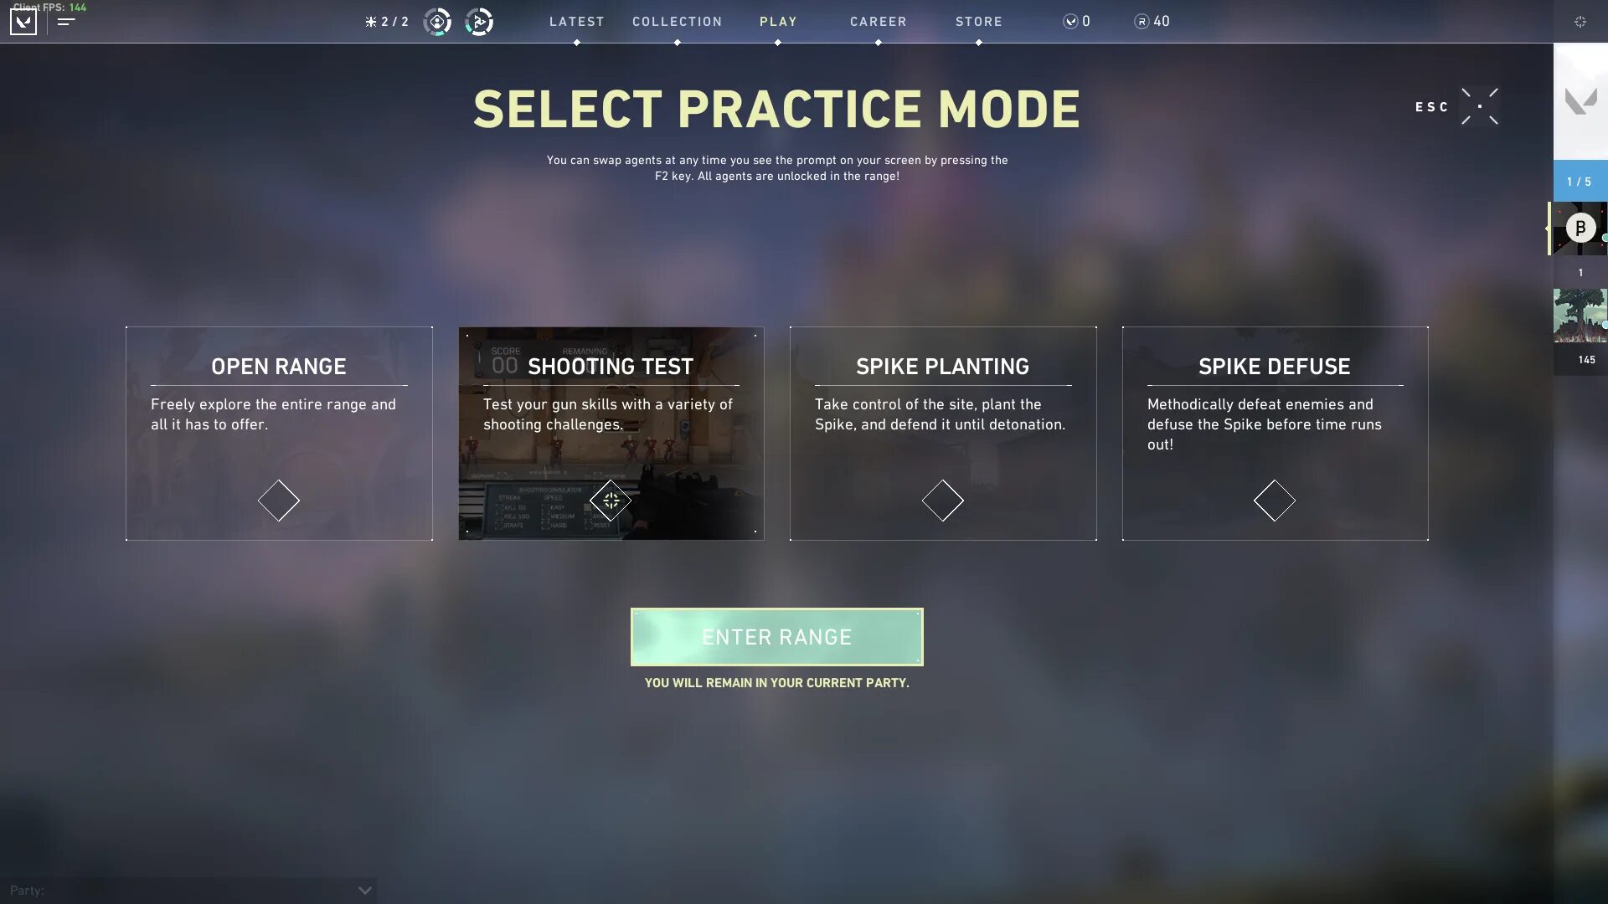Select the Kingdom Credits icon showing 40
Viewport: 1608px width, 904px height.
coord(1141,21)
